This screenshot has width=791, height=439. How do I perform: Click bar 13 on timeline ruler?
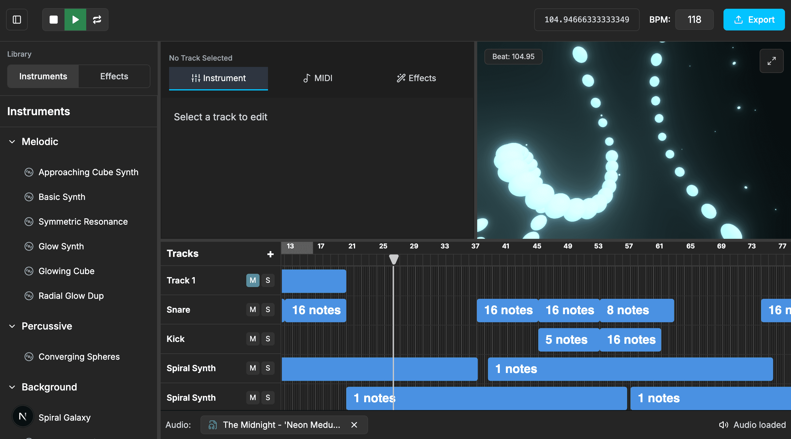pos(290,246)
